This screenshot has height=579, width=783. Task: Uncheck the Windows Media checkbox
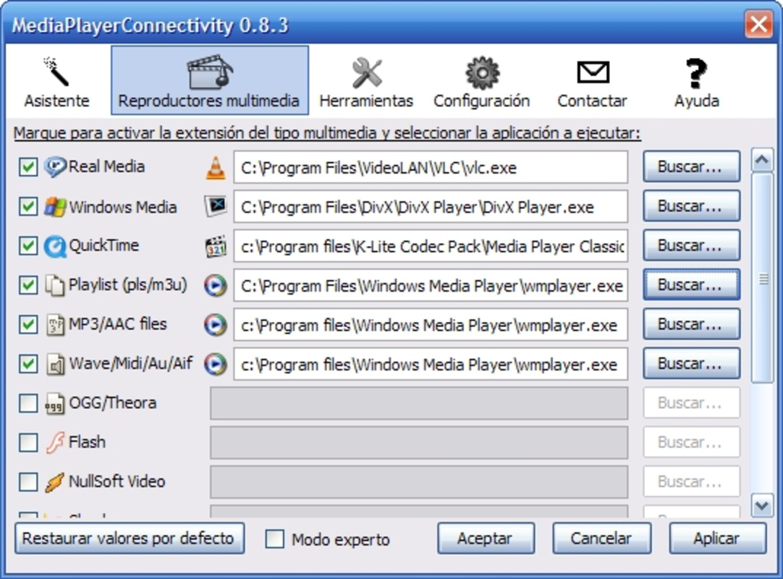[x=28, y=206]
